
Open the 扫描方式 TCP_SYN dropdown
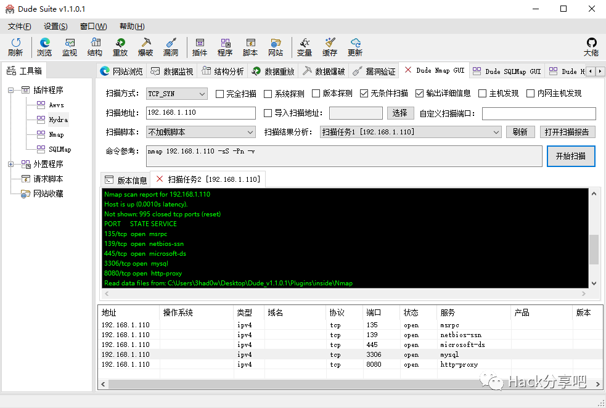[176, 94]
